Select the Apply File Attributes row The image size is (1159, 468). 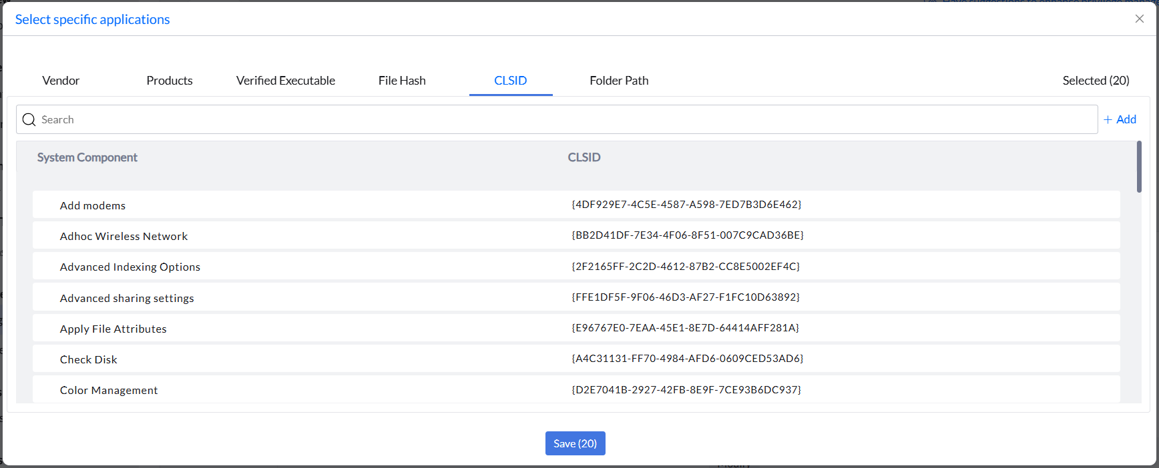click(x=576, y=328)
